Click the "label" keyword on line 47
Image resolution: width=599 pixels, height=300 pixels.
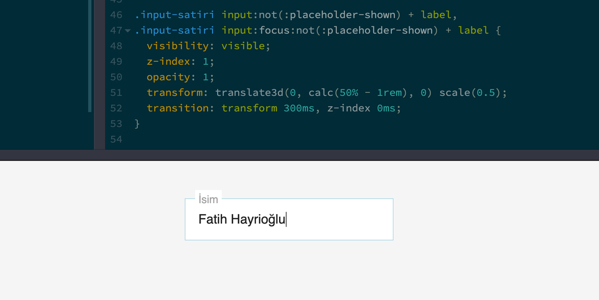click(473, 30)
